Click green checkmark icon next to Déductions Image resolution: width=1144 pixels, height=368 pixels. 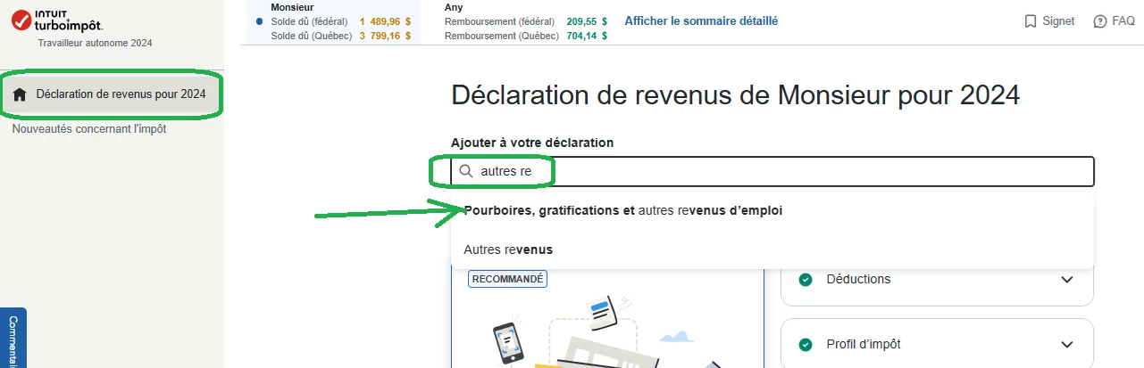[806, 280]
